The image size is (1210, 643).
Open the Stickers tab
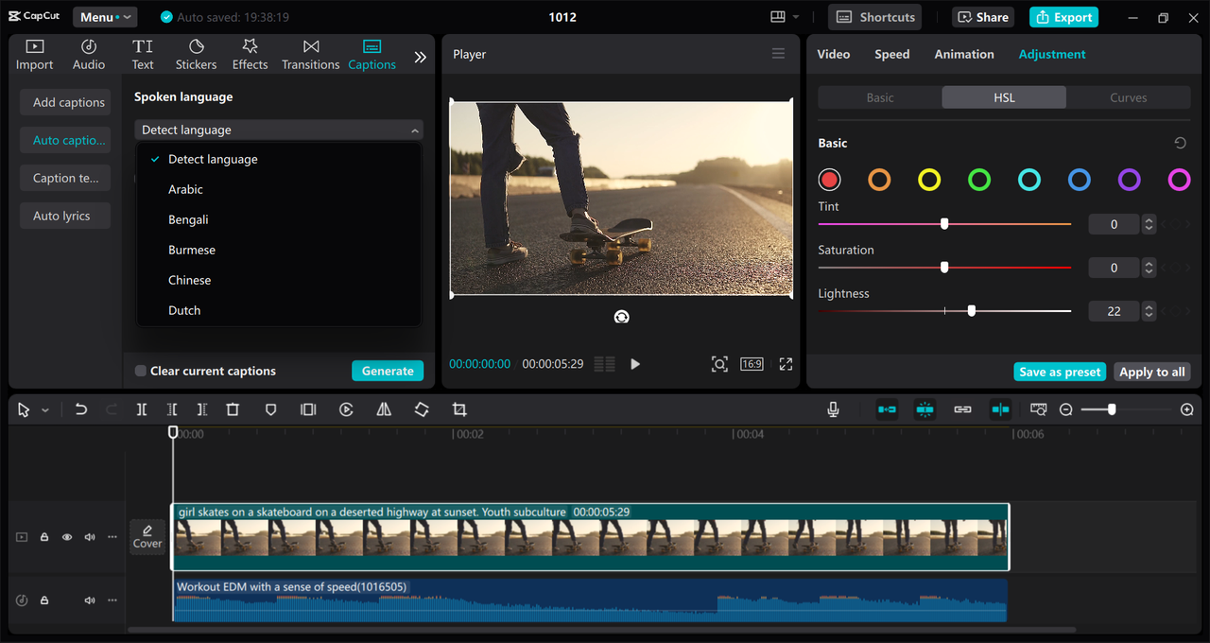tap(196, 55)
